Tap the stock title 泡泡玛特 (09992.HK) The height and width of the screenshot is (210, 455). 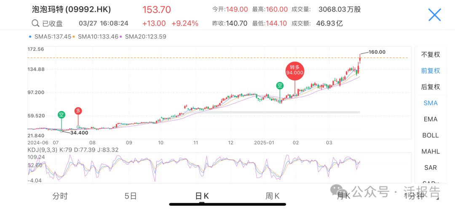[x=71, y=10]
